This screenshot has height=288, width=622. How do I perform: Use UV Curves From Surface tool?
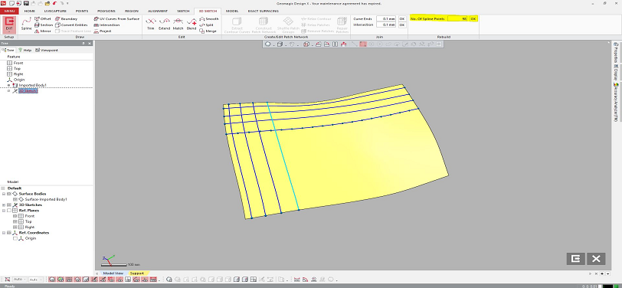pyautogui.click(x=116, y=18)
